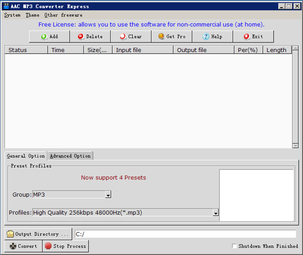Click the Output file column header
The image size is (303, 255).
204,50
